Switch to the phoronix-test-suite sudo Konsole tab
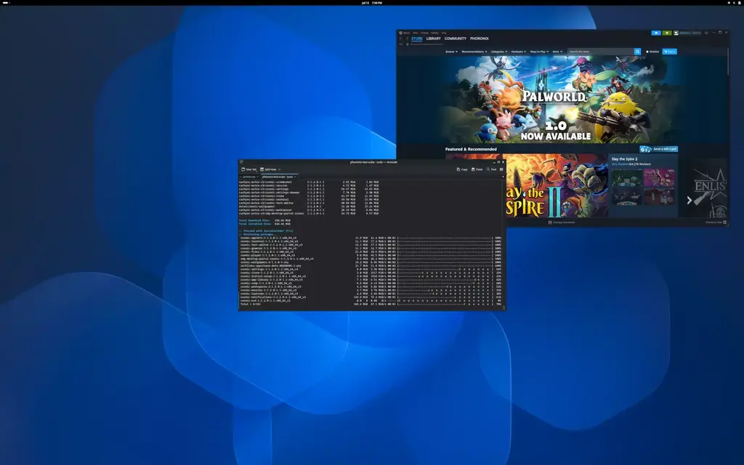 pos(278,177)
